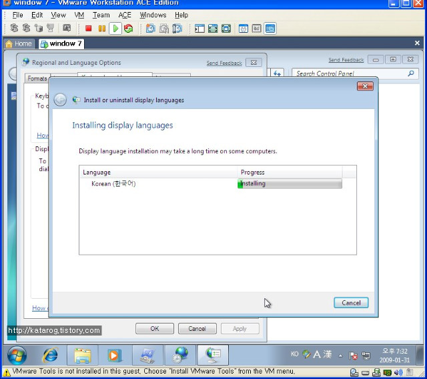This screenshot has width=427, height=379.
Task: Open the snapshot manager icon
Action: [x=177, y=28]
